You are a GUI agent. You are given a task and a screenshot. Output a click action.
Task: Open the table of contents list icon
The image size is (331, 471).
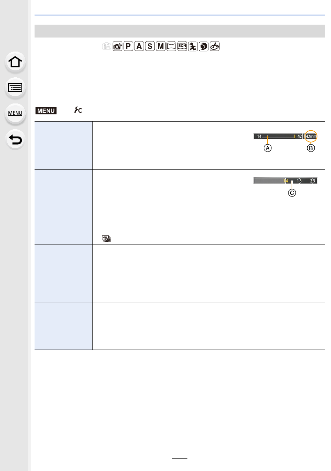15,87
